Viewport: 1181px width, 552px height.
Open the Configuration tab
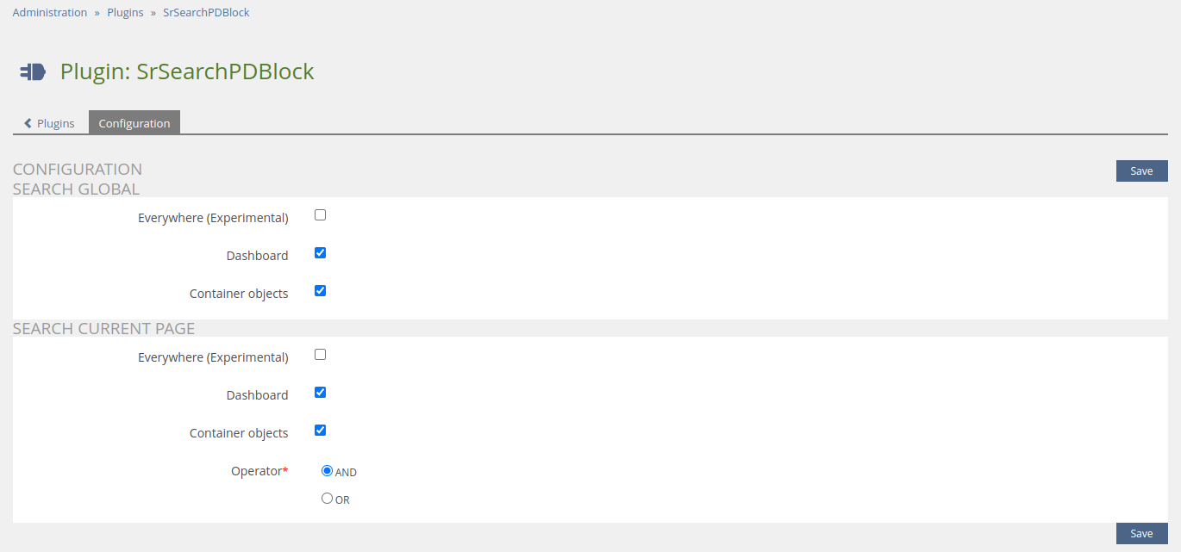coord(134,123)
